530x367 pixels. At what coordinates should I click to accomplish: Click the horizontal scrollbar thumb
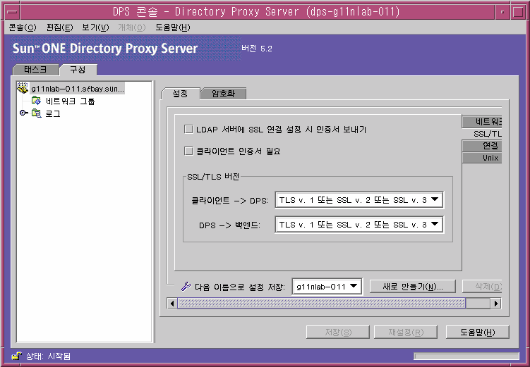pos(321,303)
